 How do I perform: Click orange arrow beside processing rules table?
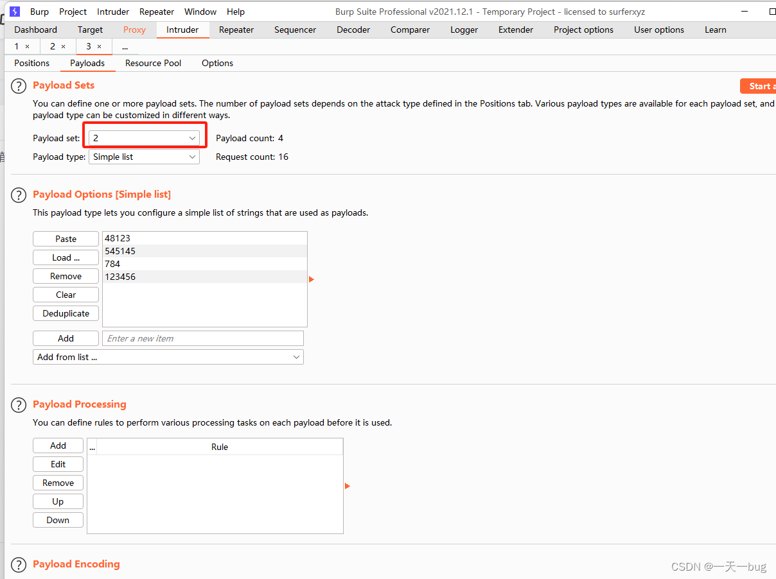348,486
